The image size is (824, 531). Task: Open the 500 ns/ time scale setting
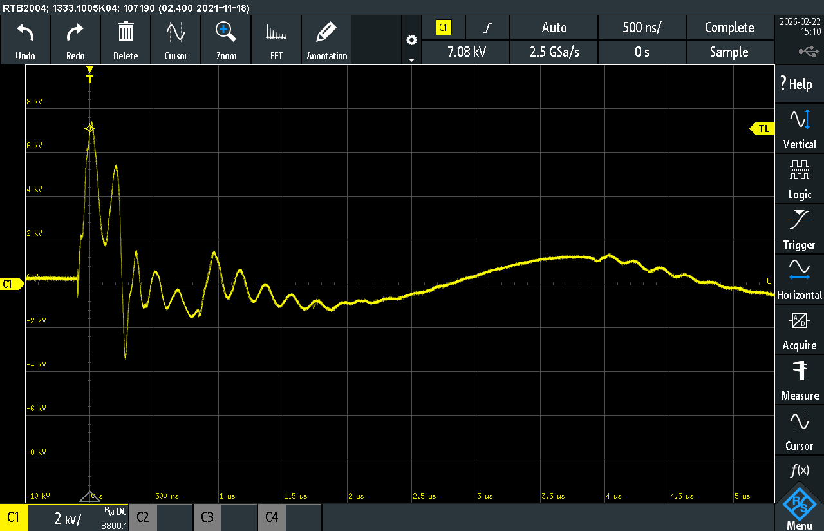[642, 28]
